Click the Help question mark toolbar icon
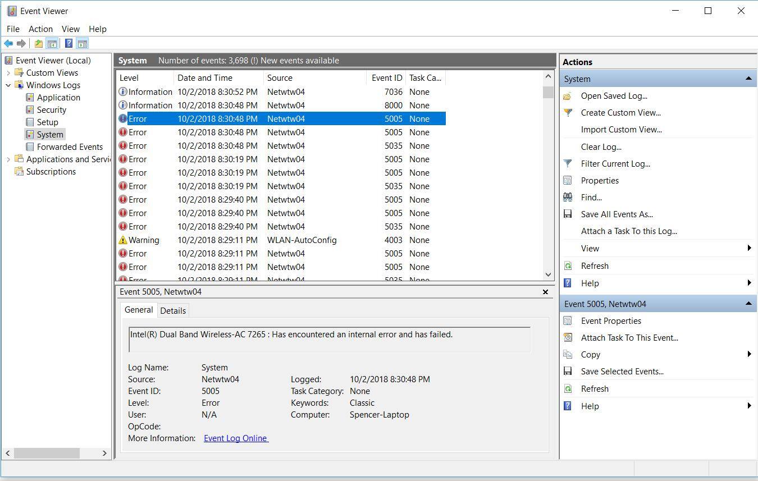758x481 pixels. pyautogui.click(x=68, y=43)
